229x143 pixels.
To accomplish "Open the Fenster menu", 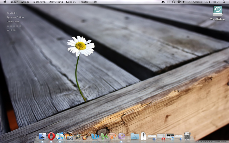I will tap(84, 2).
